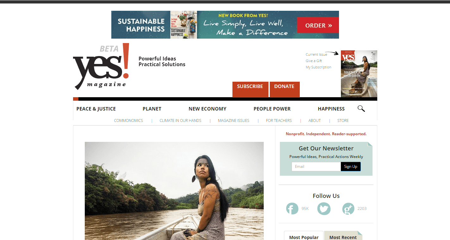
Task: Open the Give a Gift link
Action: (x=314, y=61)
